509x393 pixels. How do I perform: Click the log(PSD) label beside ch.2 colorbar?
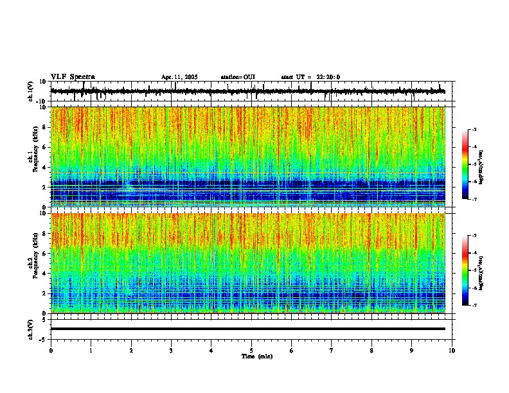[x=481, y=273]
